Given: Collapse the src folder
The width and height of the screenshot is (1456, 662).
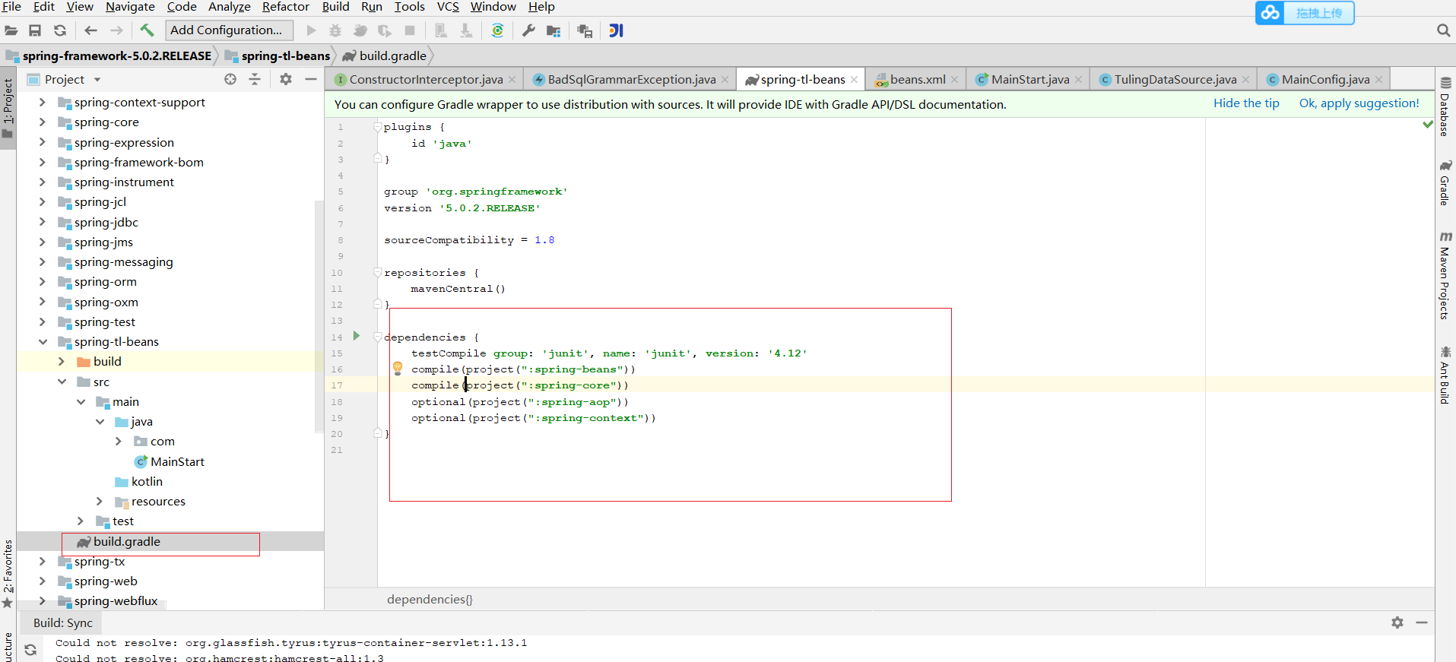Looking at the screenshot, I should pos(62,382).
